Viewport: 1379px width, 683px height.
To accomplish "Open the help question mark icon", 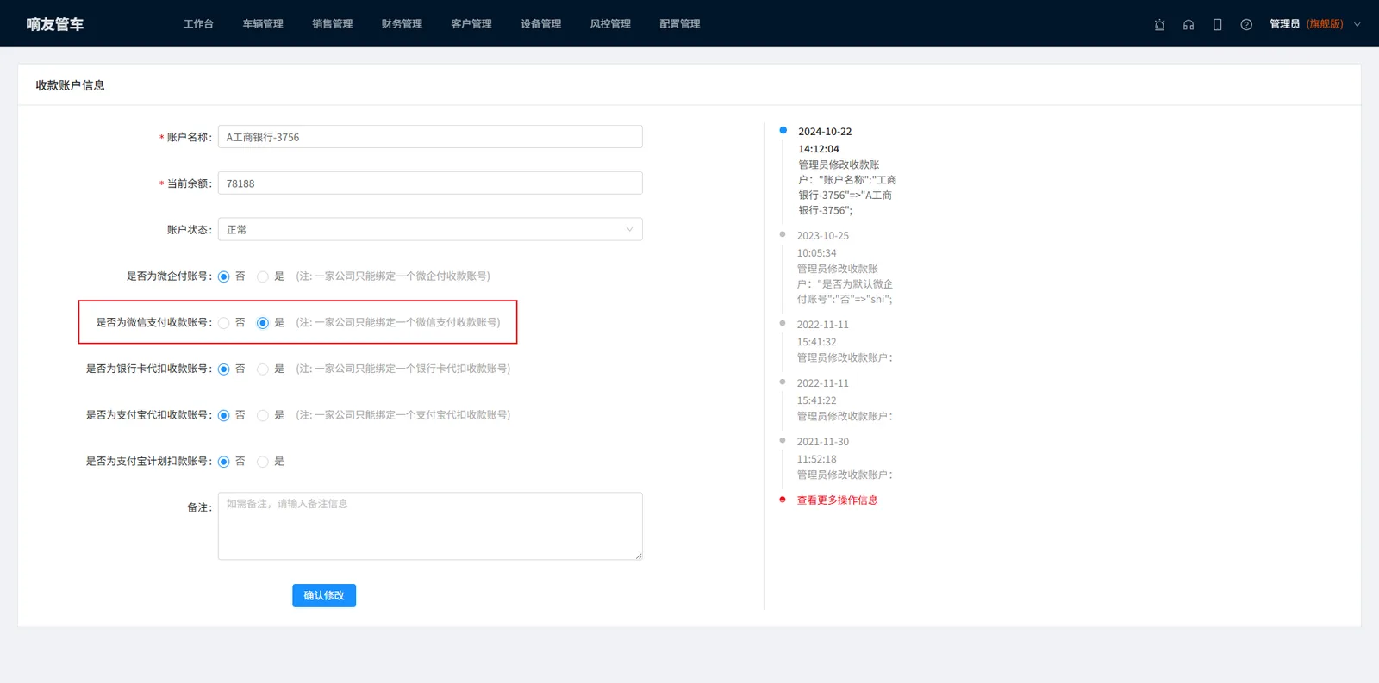I will click(x=1246, y=24).
